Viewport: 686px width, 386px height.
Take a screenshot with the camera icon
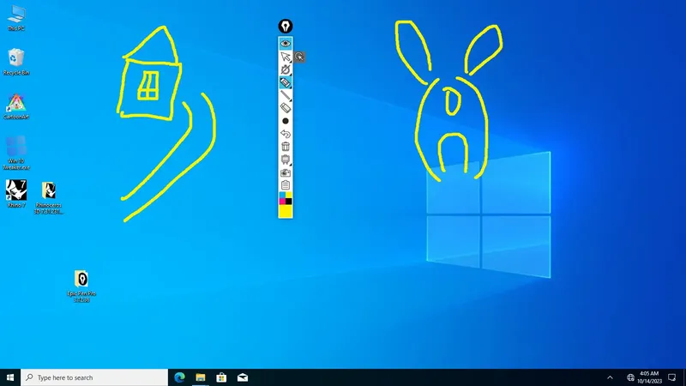point(286,172)
